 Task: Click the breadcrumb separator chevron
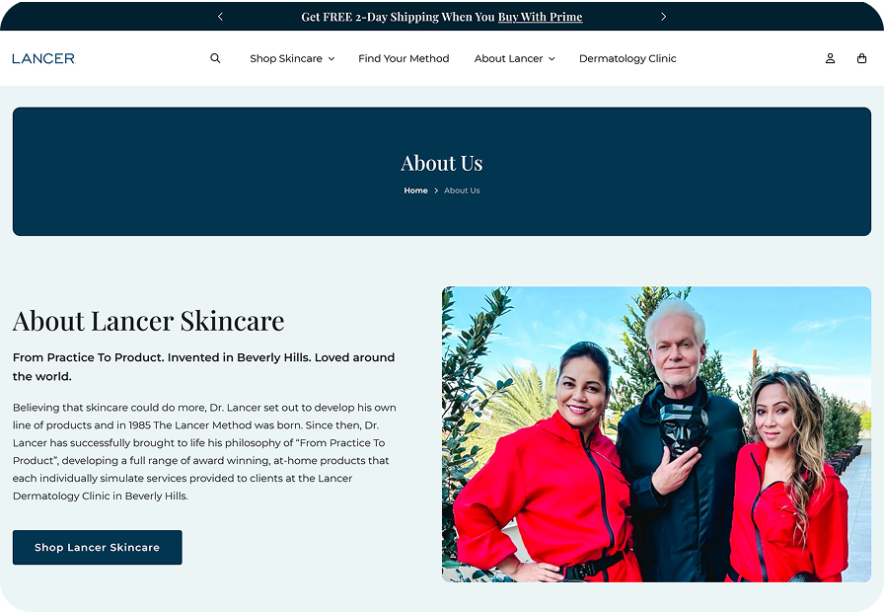[x=436, y=191]
